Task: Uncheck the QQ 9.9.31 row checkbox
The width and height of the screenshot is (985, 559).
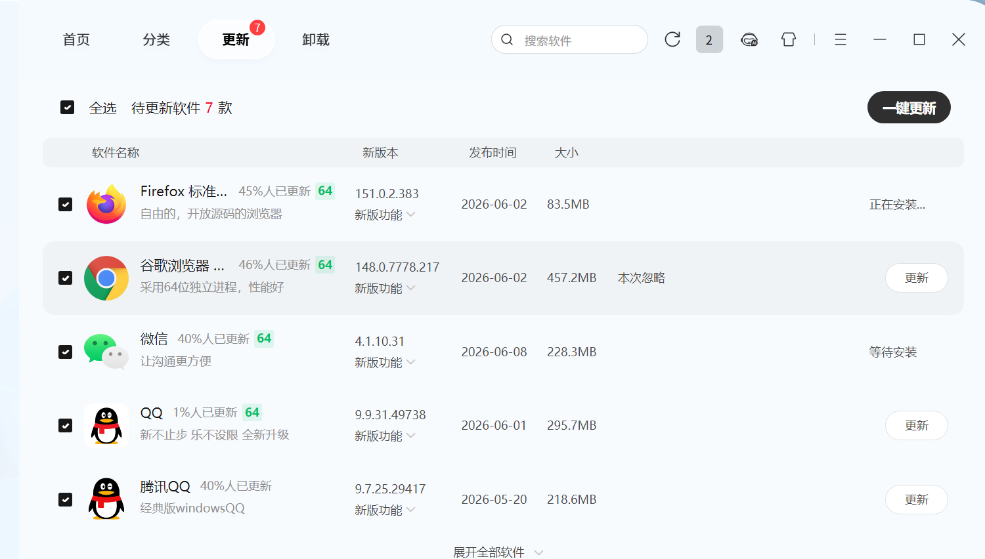Action: [x=65, y=426]
